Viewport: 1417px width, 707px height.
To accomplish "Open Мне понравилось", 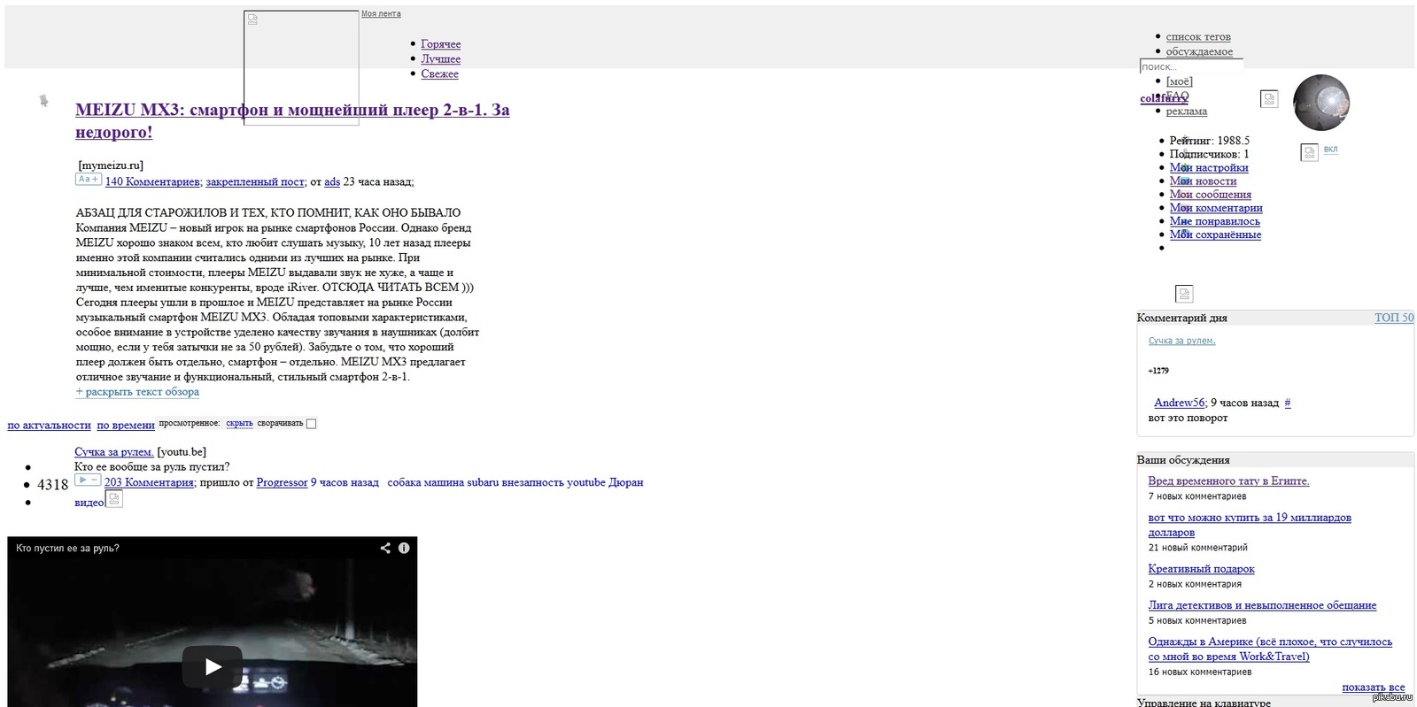I will [x=1214, y=220].
